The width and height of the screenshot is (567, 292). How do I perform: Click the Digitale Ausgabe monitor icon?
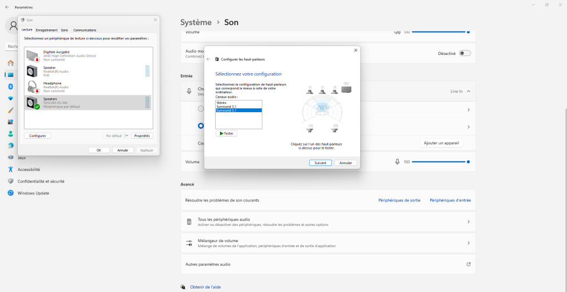(33, 56)
